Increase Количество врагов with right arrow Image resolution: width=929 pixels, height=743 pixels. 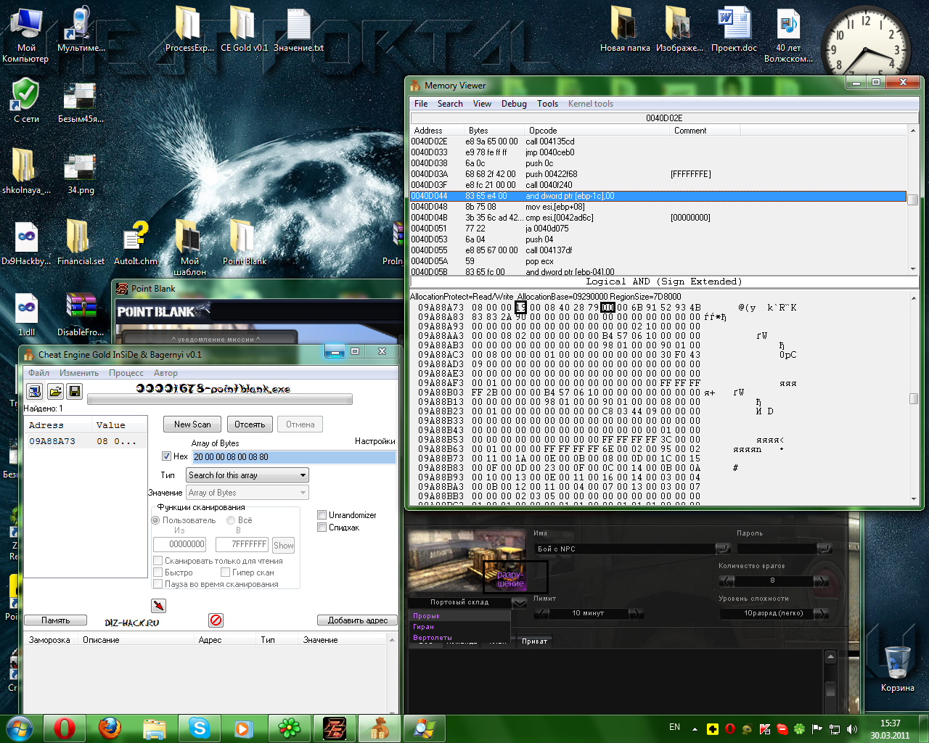pyautogui.click(x=821, y=580)
